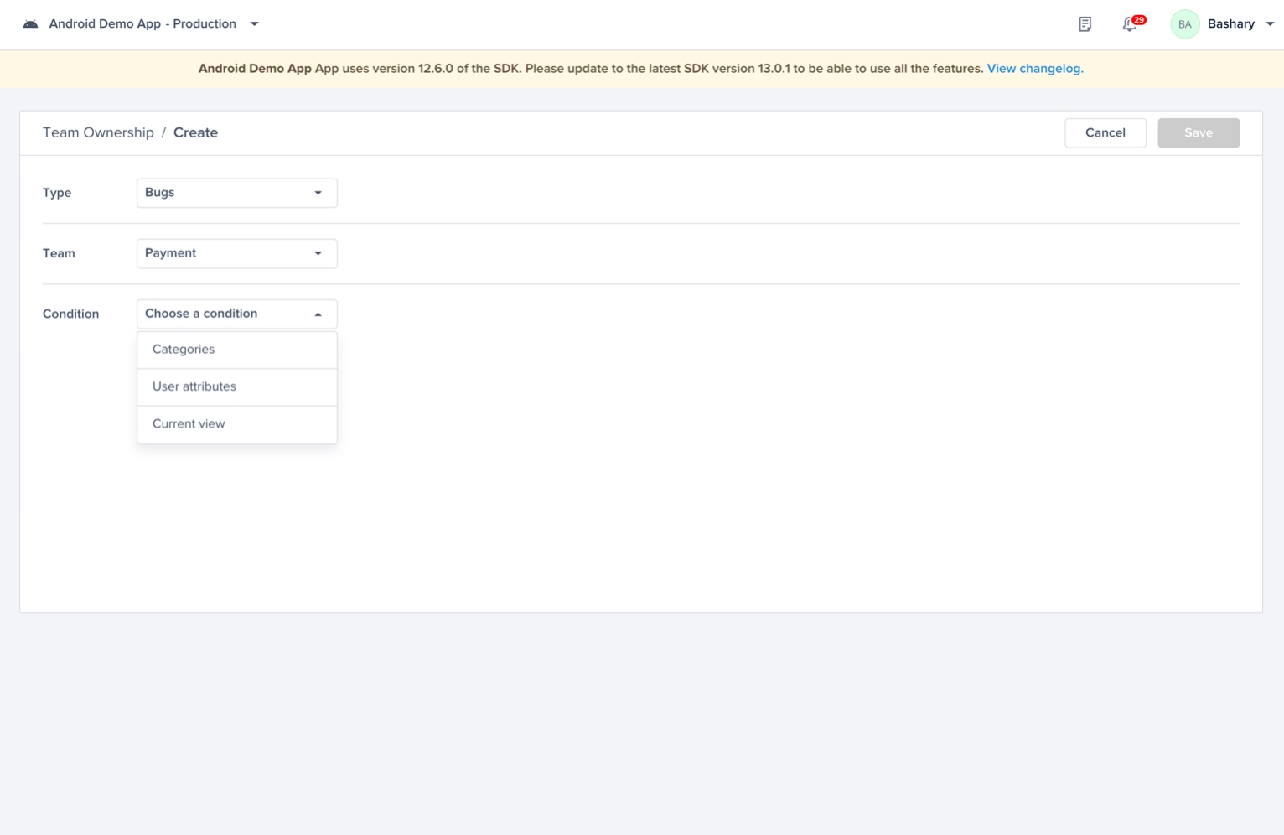Screen dimensions: 1284x835
Task: Open the notifications bell icon
Action: tap(1129, 25)
